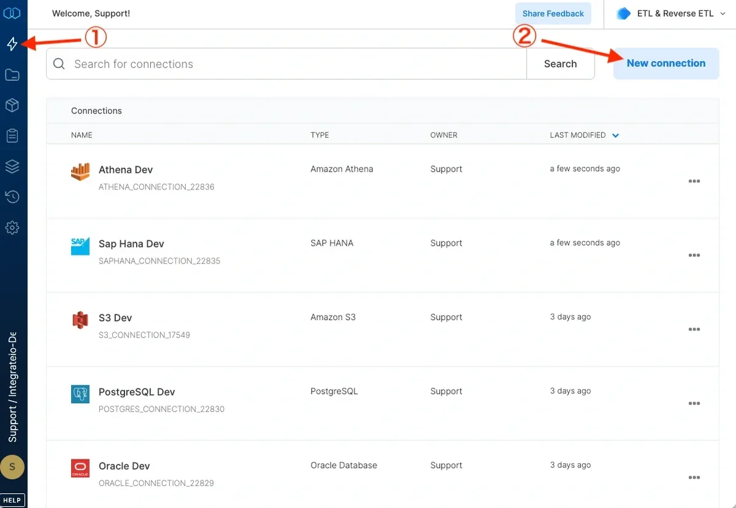
Task: Open the clipboard icon in the sidebar
Action: (x=13, y=135)
